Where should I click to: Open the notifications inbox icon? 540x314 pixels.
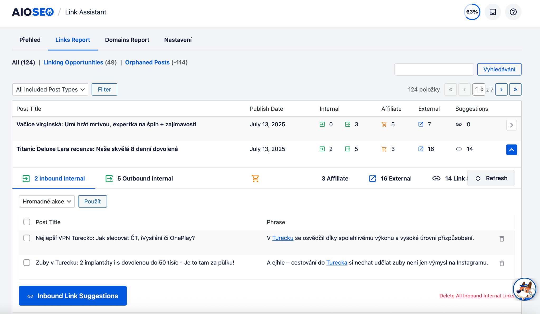point(493,12)
